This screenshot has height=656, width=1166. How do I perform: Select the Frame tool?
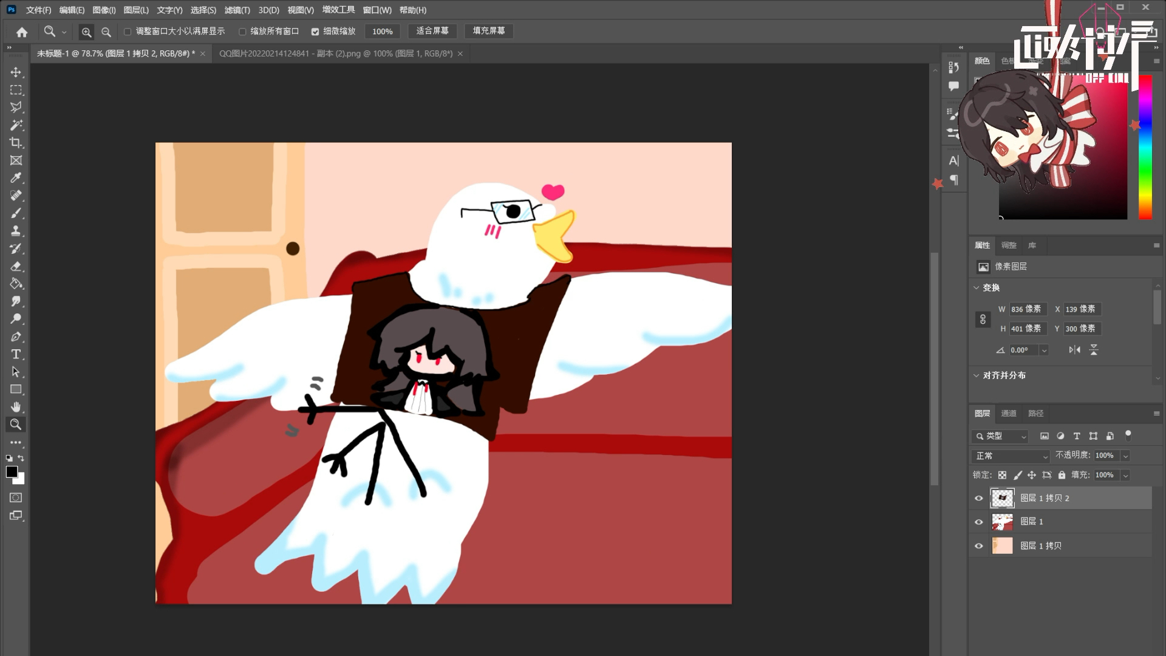coord(16,160)
